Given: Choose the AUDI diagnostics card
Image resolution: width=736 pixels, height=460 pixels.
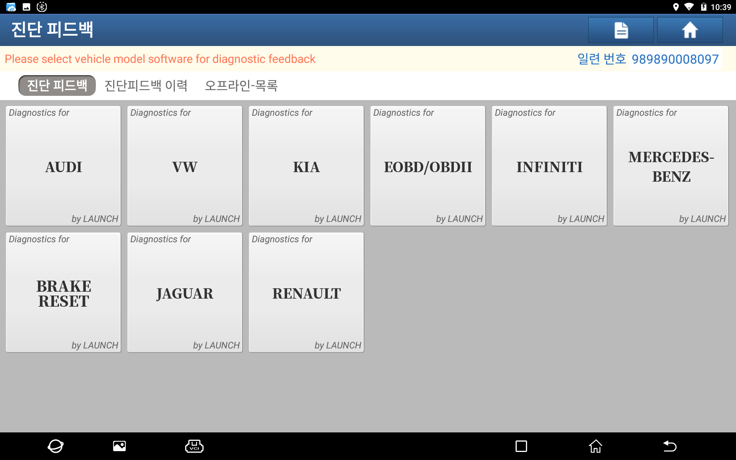Looking at the screenshot, I should [x=63, y=166].
